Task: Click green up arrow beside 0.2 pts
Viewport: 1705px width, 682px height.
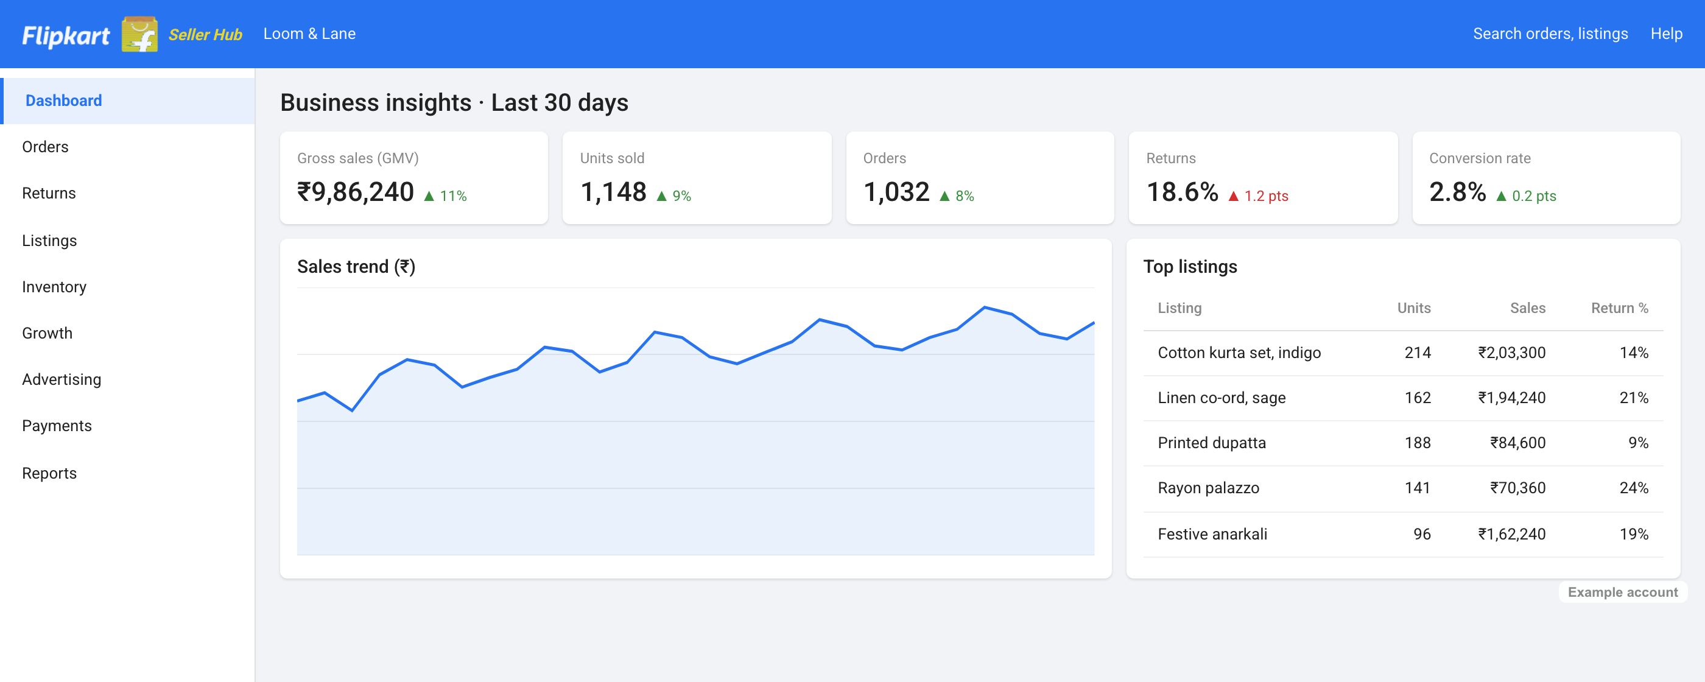Action: tap(1501, 196)
